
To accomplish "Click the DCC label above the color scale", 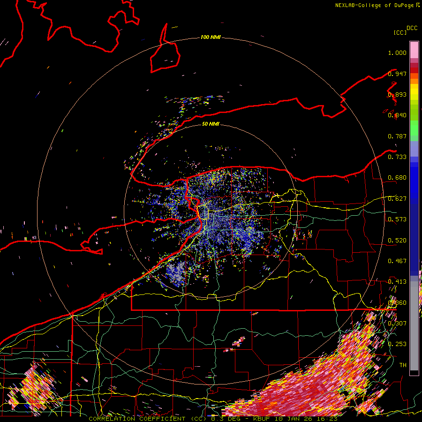I will [412, 28].
